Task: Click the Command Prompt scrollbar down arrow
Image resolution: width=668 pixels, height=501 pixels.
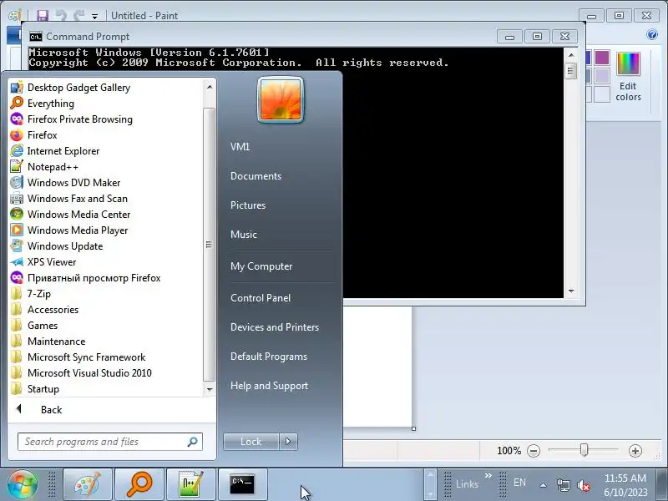Action: (x=571, y=291)
